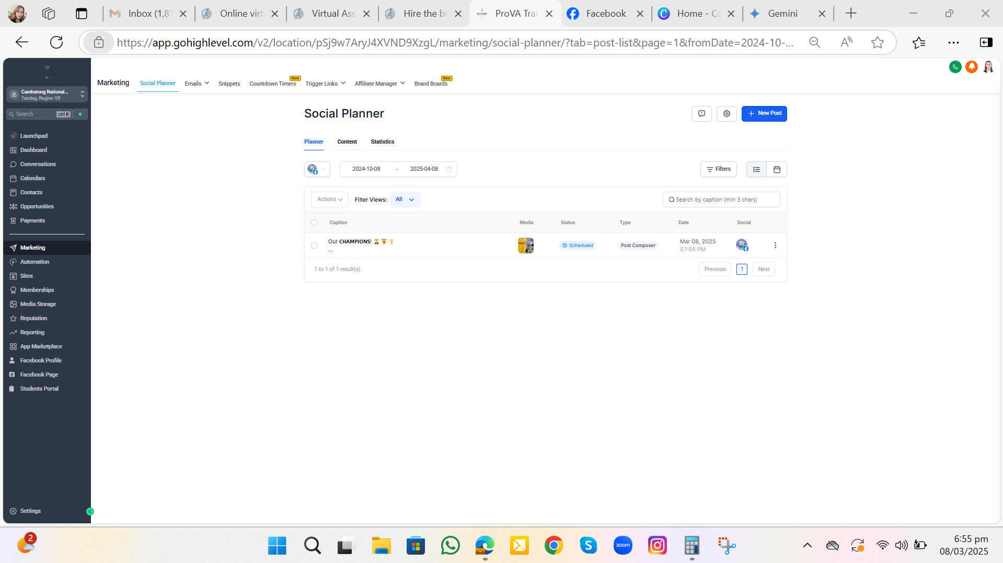Expand the Affiliate Manager dropdown
This screenshot has width=1003, height=563.
(x=380, y=84)
